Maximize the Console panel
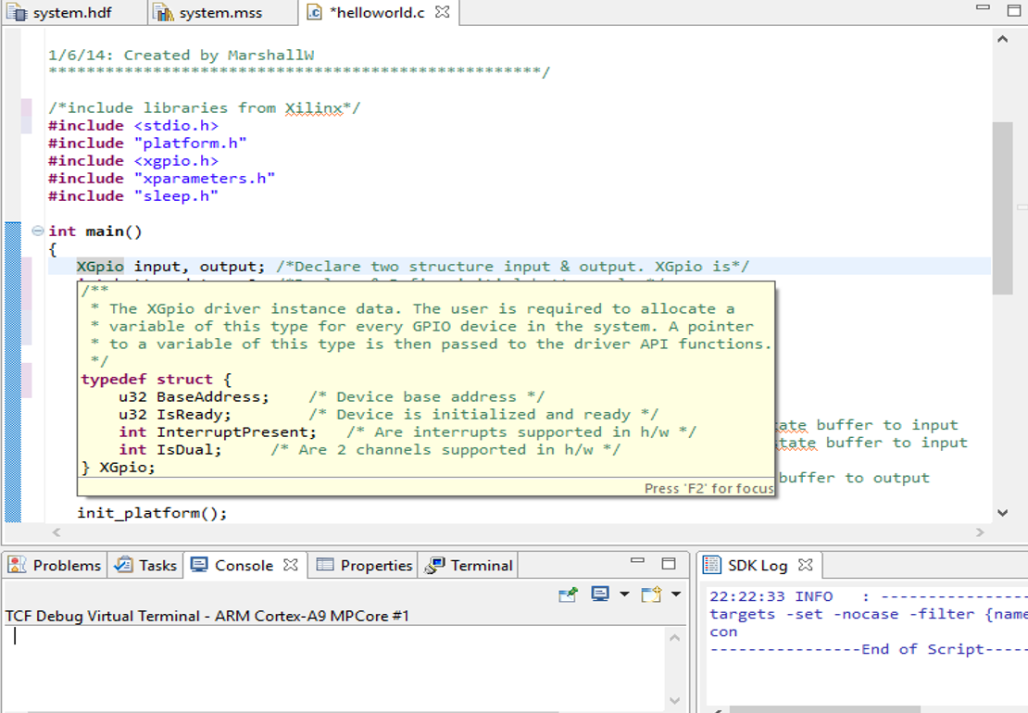The width and height of the screenshot is (1028, 713). point(669,563)
